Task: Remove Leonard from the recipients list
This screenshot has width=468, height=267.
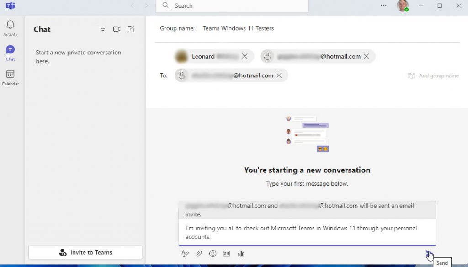Action: pyautogui.click(x=245, y=56)
